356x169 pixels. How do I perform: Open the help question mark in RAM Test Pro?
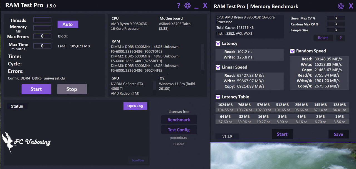[x=179, y=6]
